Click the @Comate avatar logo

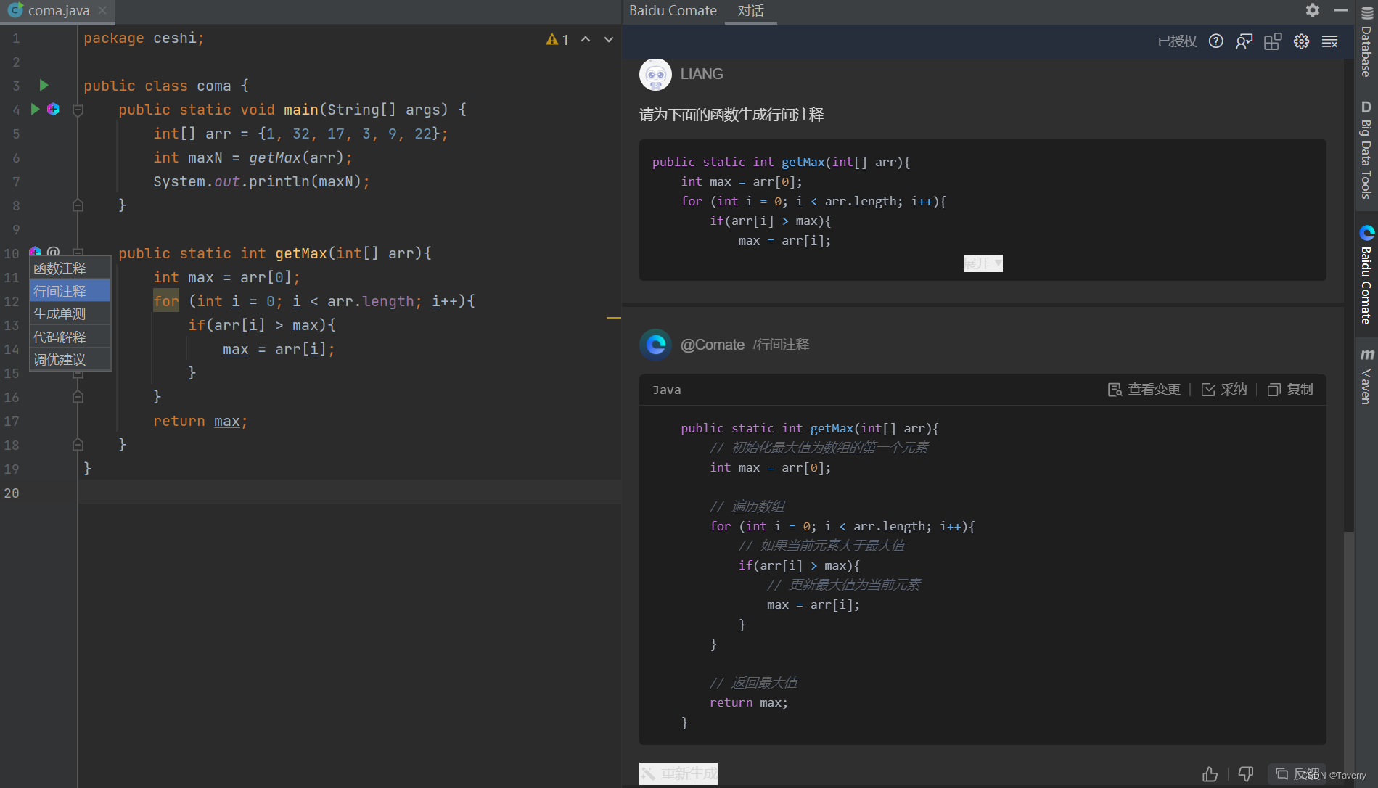coord(655,345)
